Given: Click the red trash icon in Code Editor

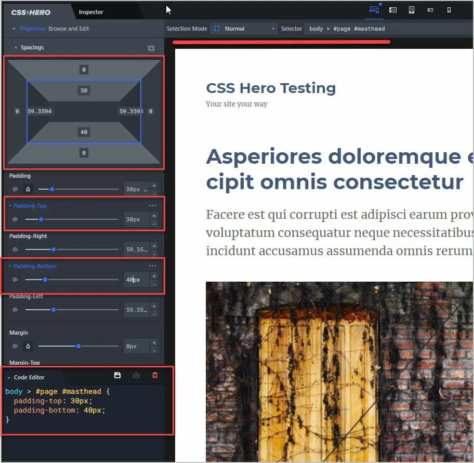Looking at the screenshot, I should (x=154, y=375).
